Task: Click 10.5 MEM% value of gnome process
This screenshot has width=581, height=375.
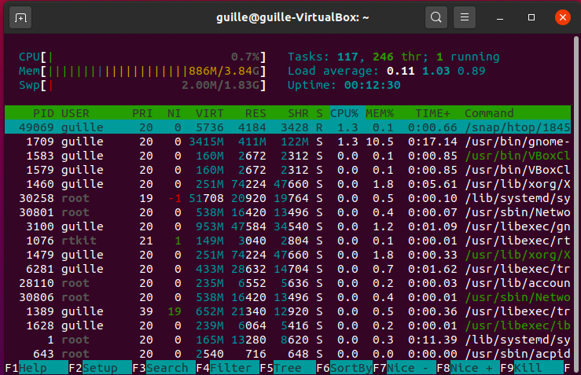Action: [380, 142]
